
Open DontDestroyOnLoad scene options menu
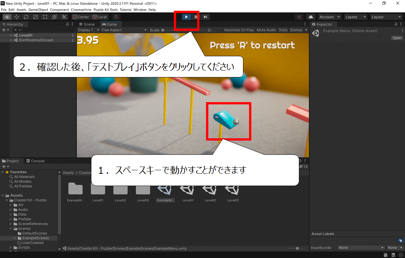click(x=73, y=40)
